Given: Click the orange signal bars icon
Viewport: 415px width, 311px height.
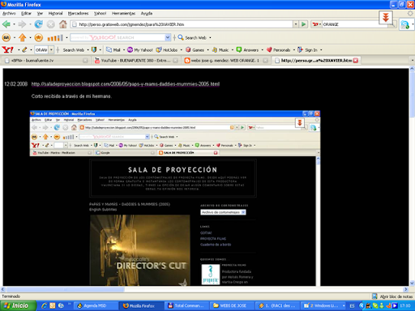Looking at the screenshot, I should (x=55, y=37).
